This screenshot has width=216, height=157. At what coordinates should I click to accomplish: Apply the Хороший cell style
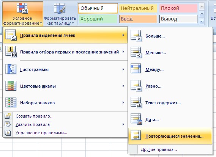click(x=98, y=19)
